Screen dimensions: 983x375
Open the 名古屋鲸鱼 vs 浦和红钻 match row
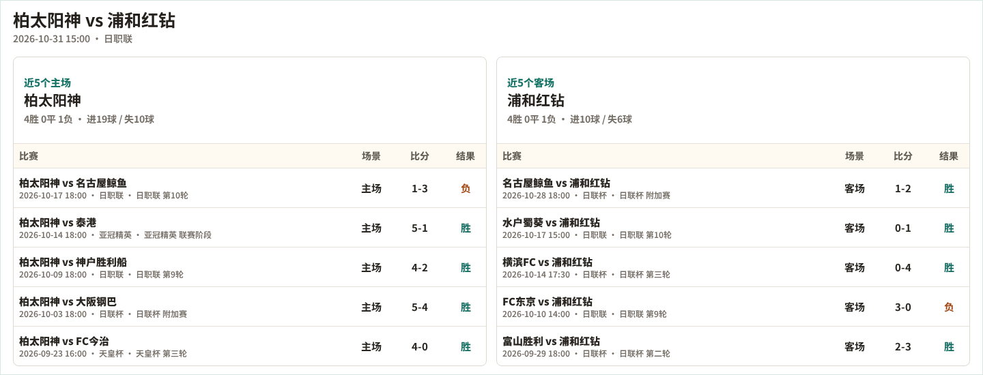point(733,188)
